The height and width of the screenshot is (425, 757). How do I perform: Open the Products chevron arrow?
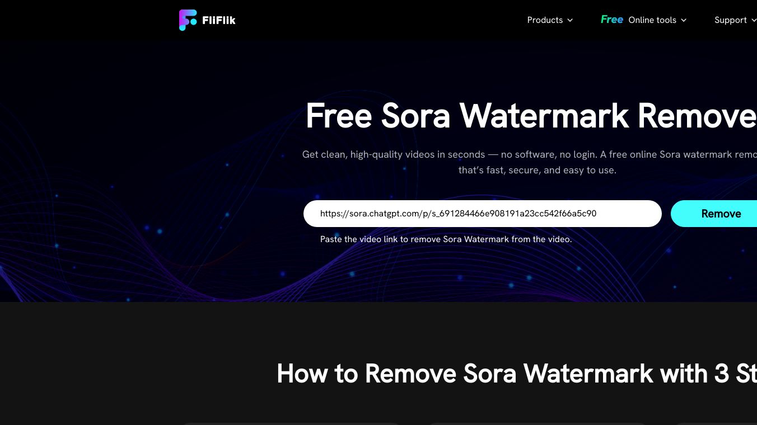(x=570, y=20)
